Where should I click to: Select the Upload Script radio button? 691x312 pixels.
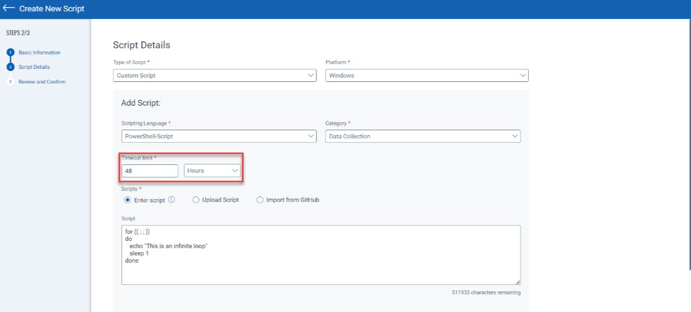coord(196,200)
